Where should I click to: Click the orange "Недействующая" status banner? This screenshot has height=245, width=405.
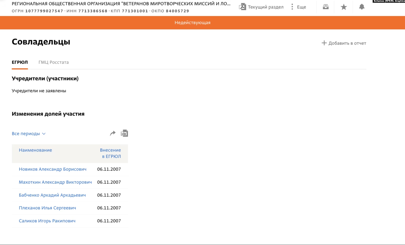pyautogui.click(x=193, y=23)
